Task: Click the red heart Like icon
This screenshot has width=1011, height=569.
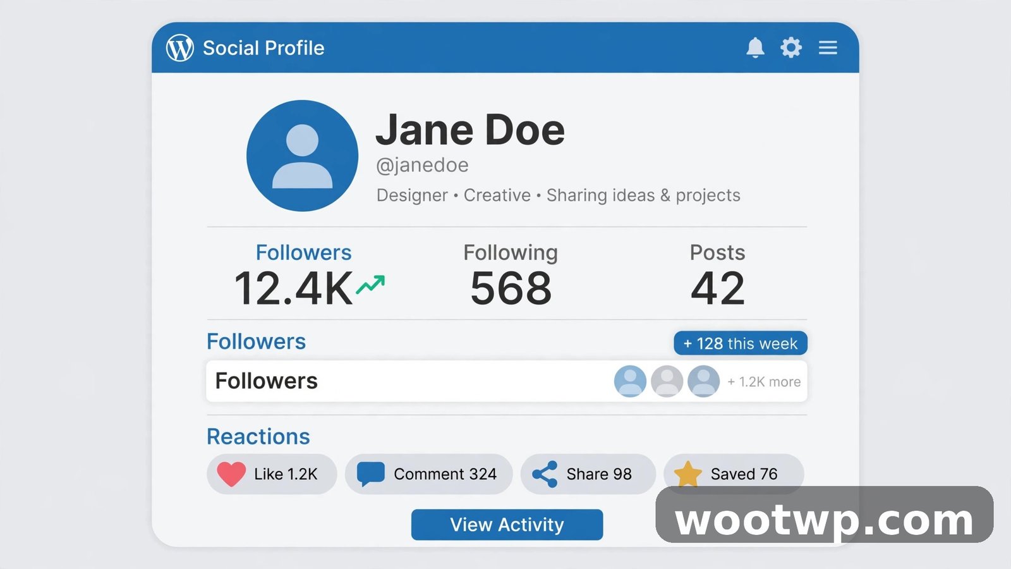Action: [x=231, y=474]
